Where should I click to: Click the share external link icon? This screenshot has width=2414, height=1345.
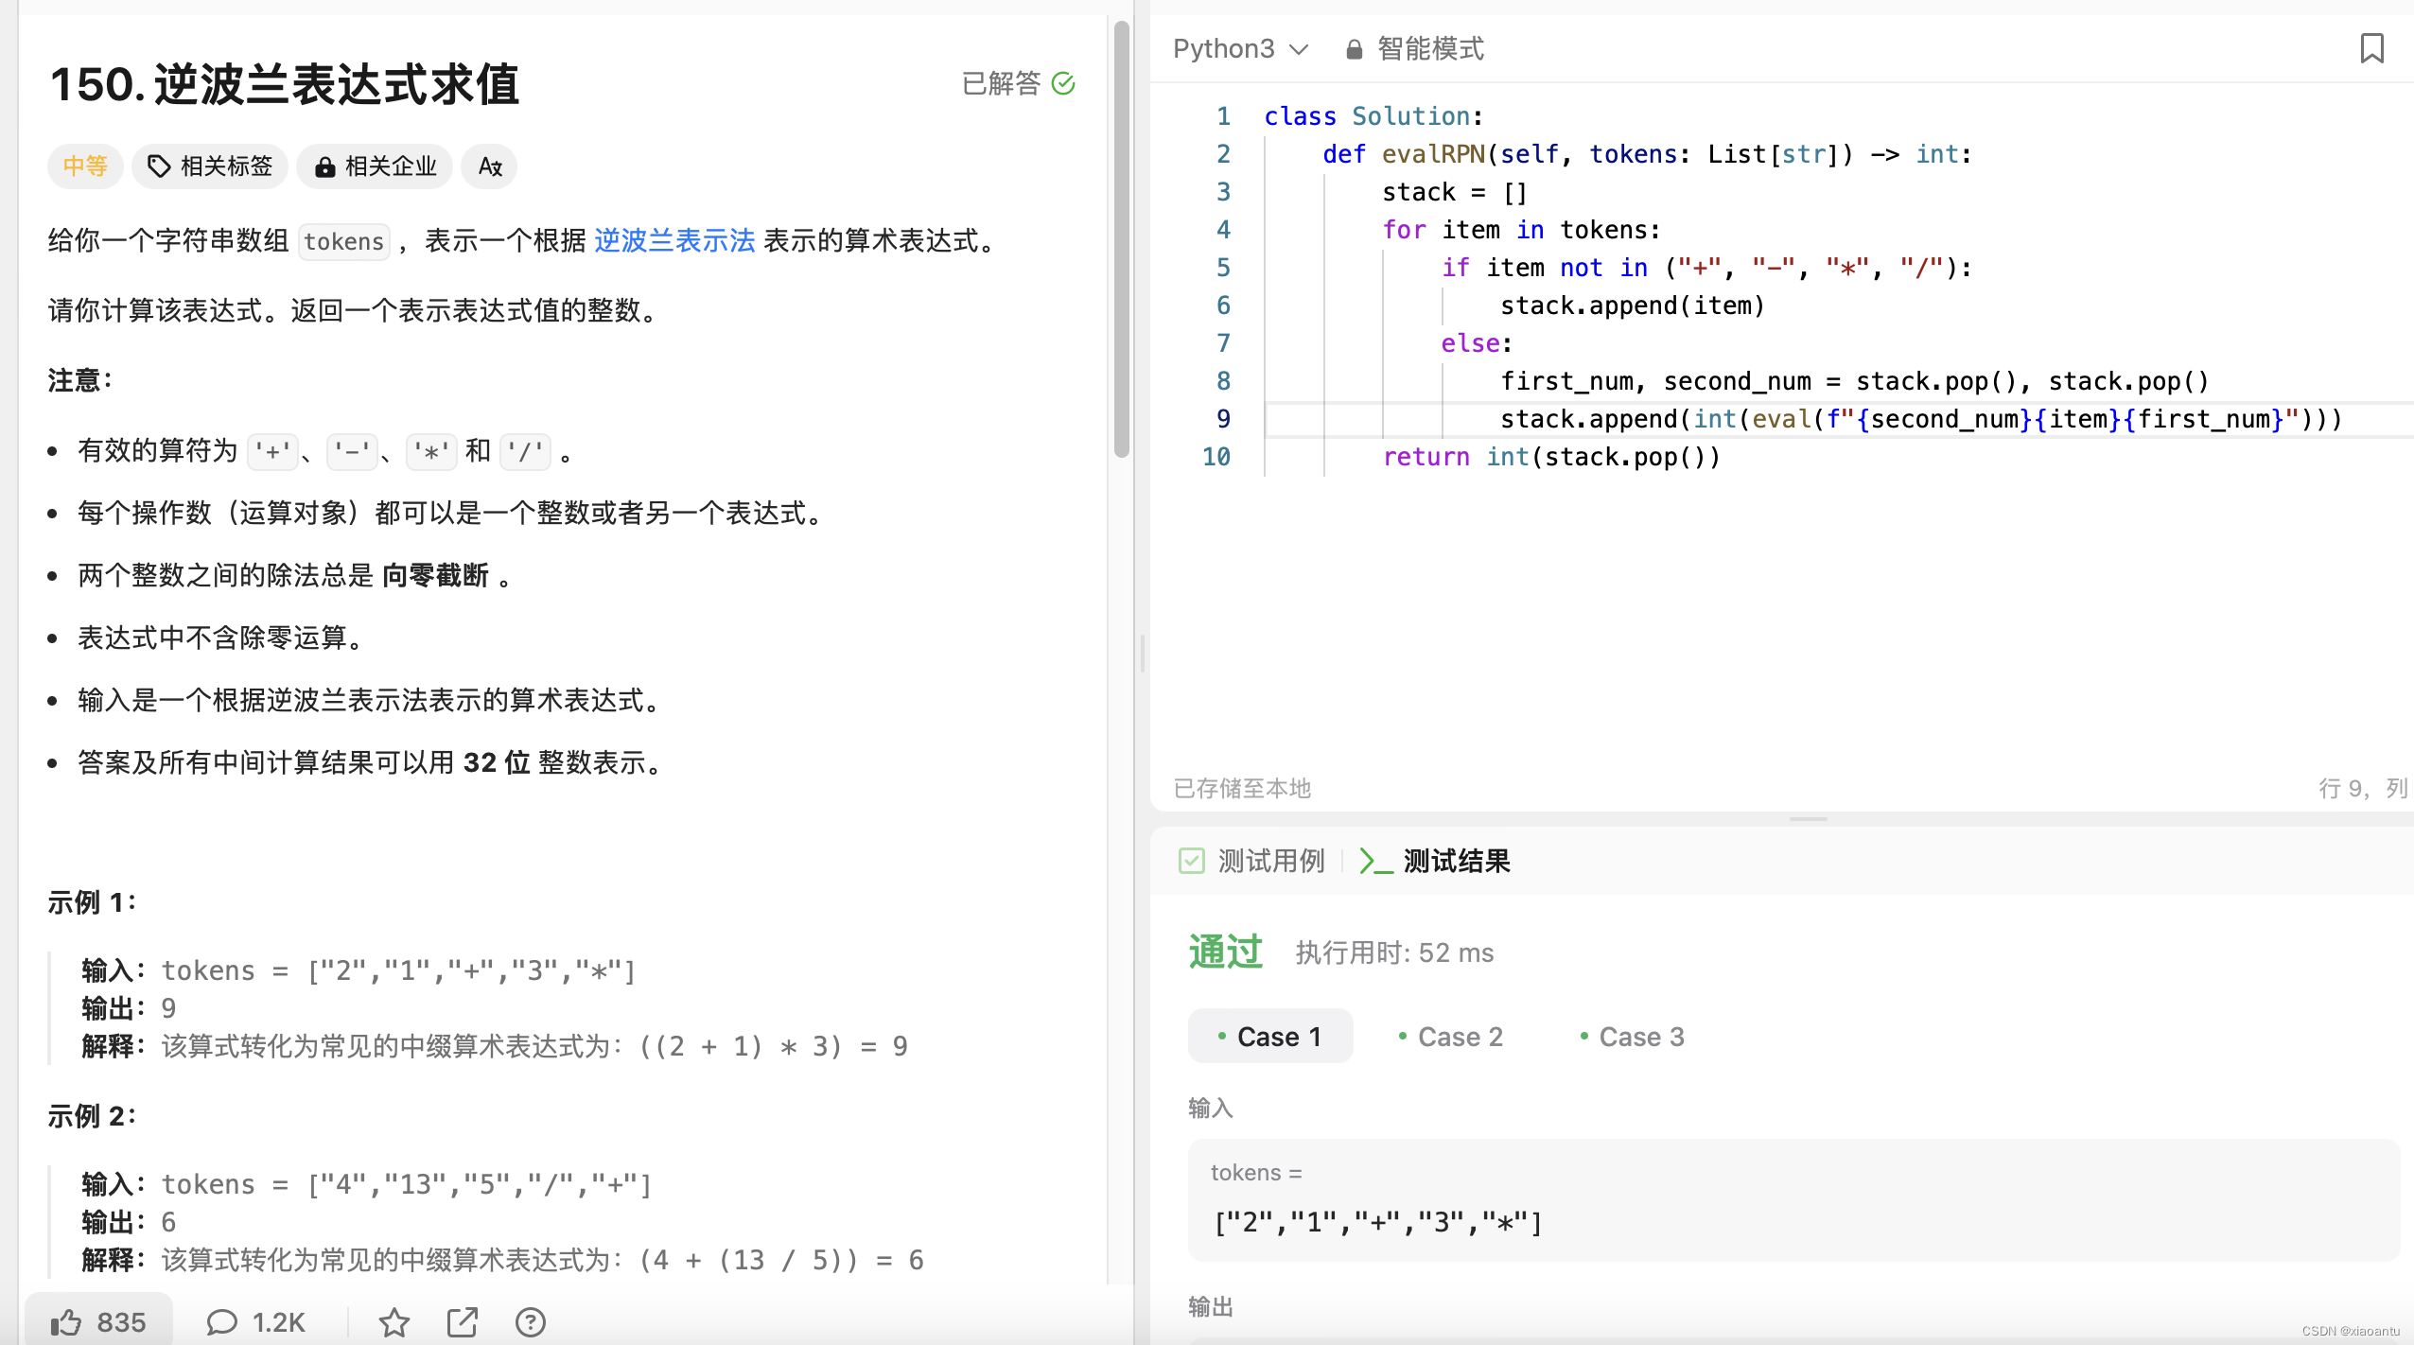click(x=463, y=1321)
